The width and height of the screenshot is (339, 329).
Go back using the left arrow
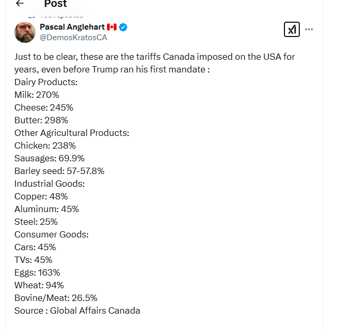tap(20, 4)
